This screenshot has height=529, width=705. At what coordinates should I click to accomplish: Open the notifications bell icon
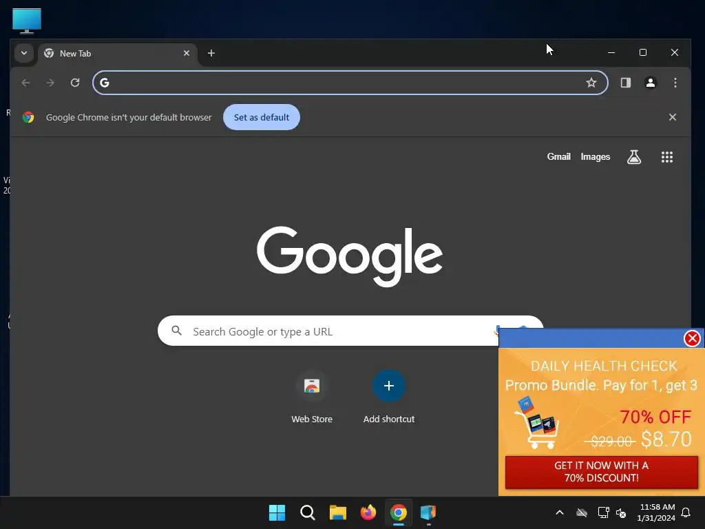[x=686, y=512]
